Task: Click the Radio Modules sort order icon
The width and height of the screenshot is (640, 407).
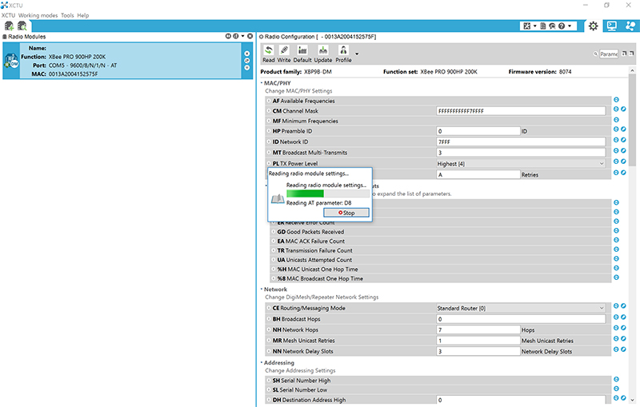Action: click(x=235, y=36)
